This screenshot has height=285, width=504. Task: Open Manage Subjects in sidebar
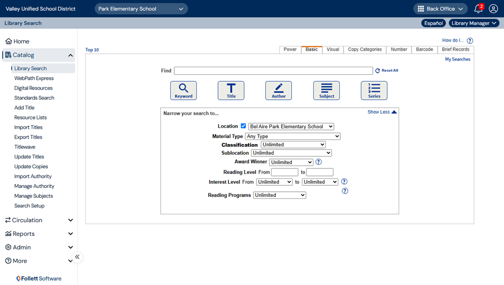[33, 196]
